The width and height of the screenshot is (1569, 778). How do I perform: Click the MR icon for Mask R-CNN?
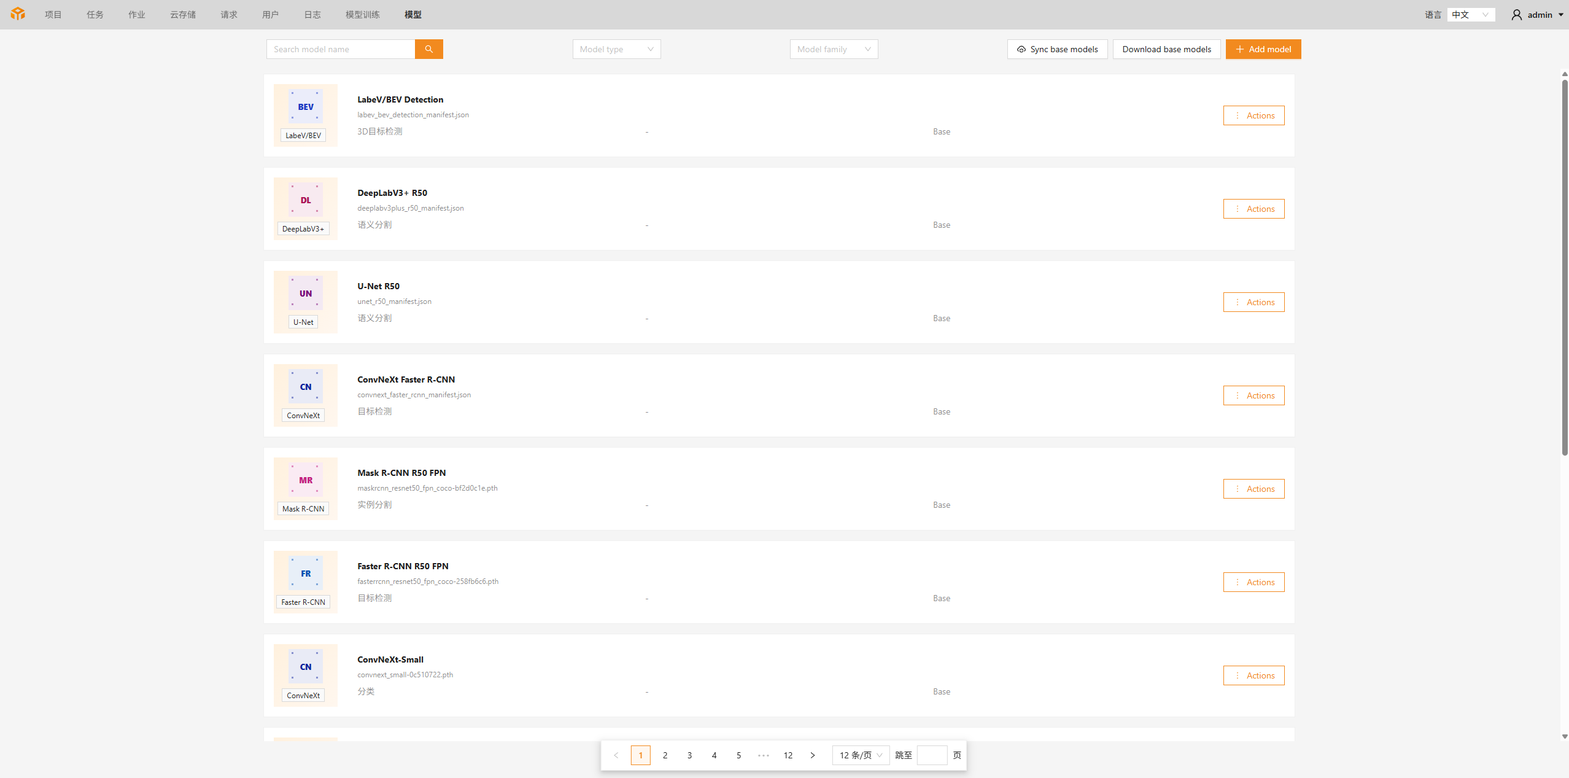(306, 480)
